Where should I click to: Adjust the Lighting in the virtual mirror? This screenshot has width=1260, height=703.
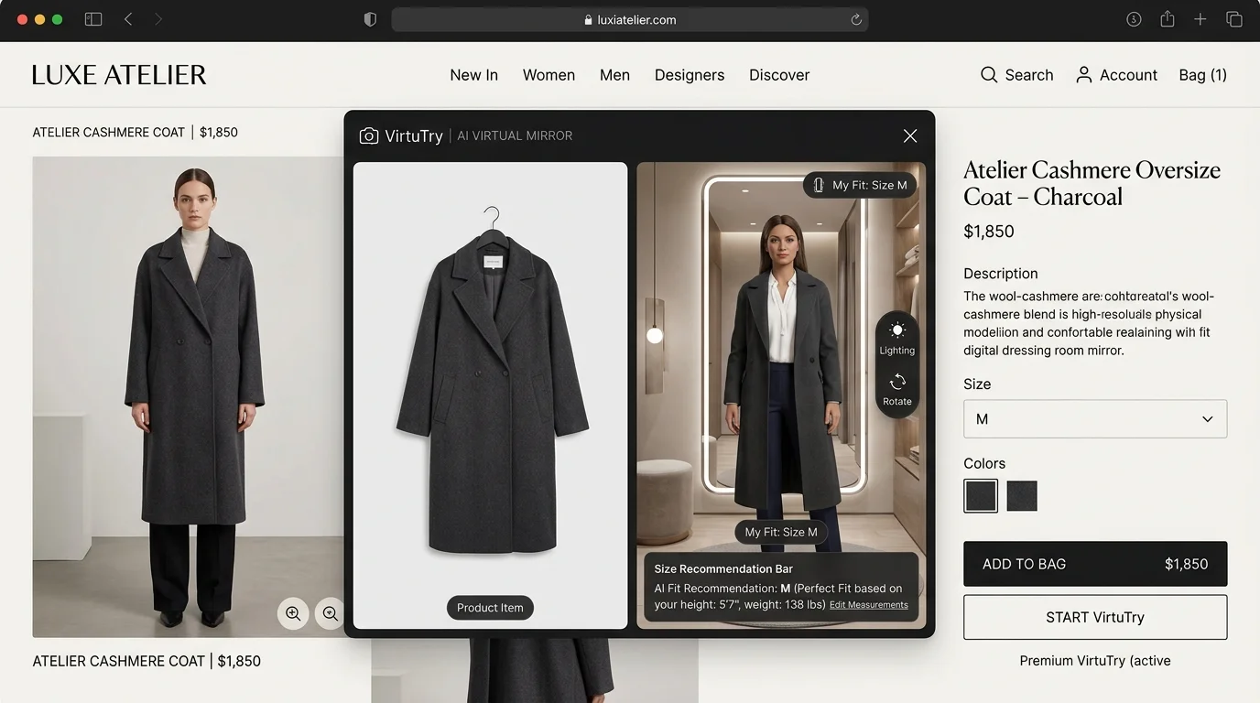(x=897, y=338)
